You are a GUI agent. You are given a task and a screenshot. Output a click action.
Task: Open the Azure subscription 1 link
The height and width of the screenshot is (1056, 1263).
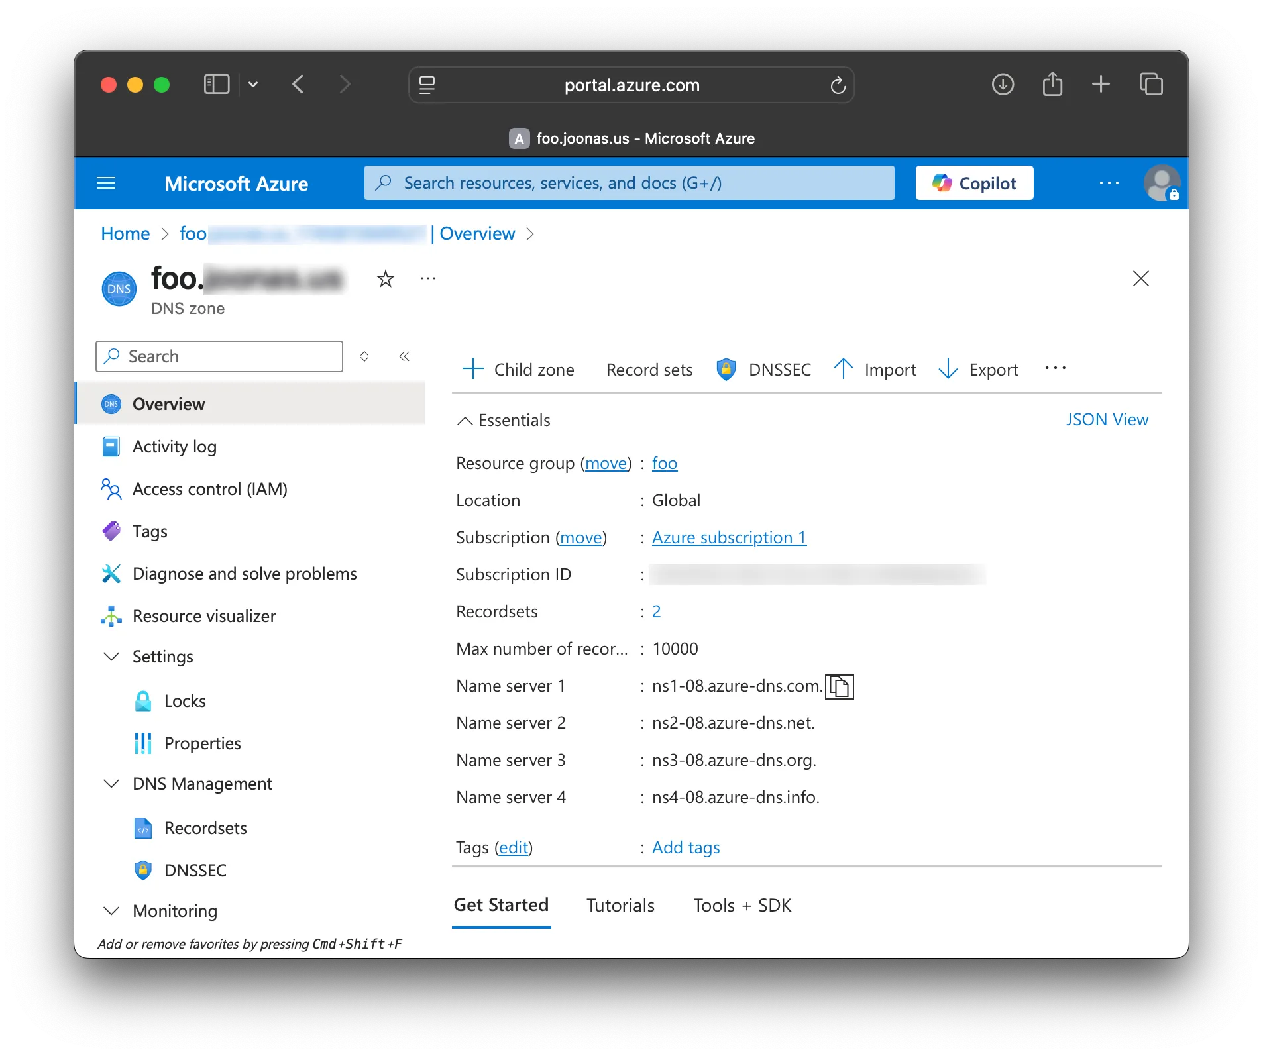point(729,537)
